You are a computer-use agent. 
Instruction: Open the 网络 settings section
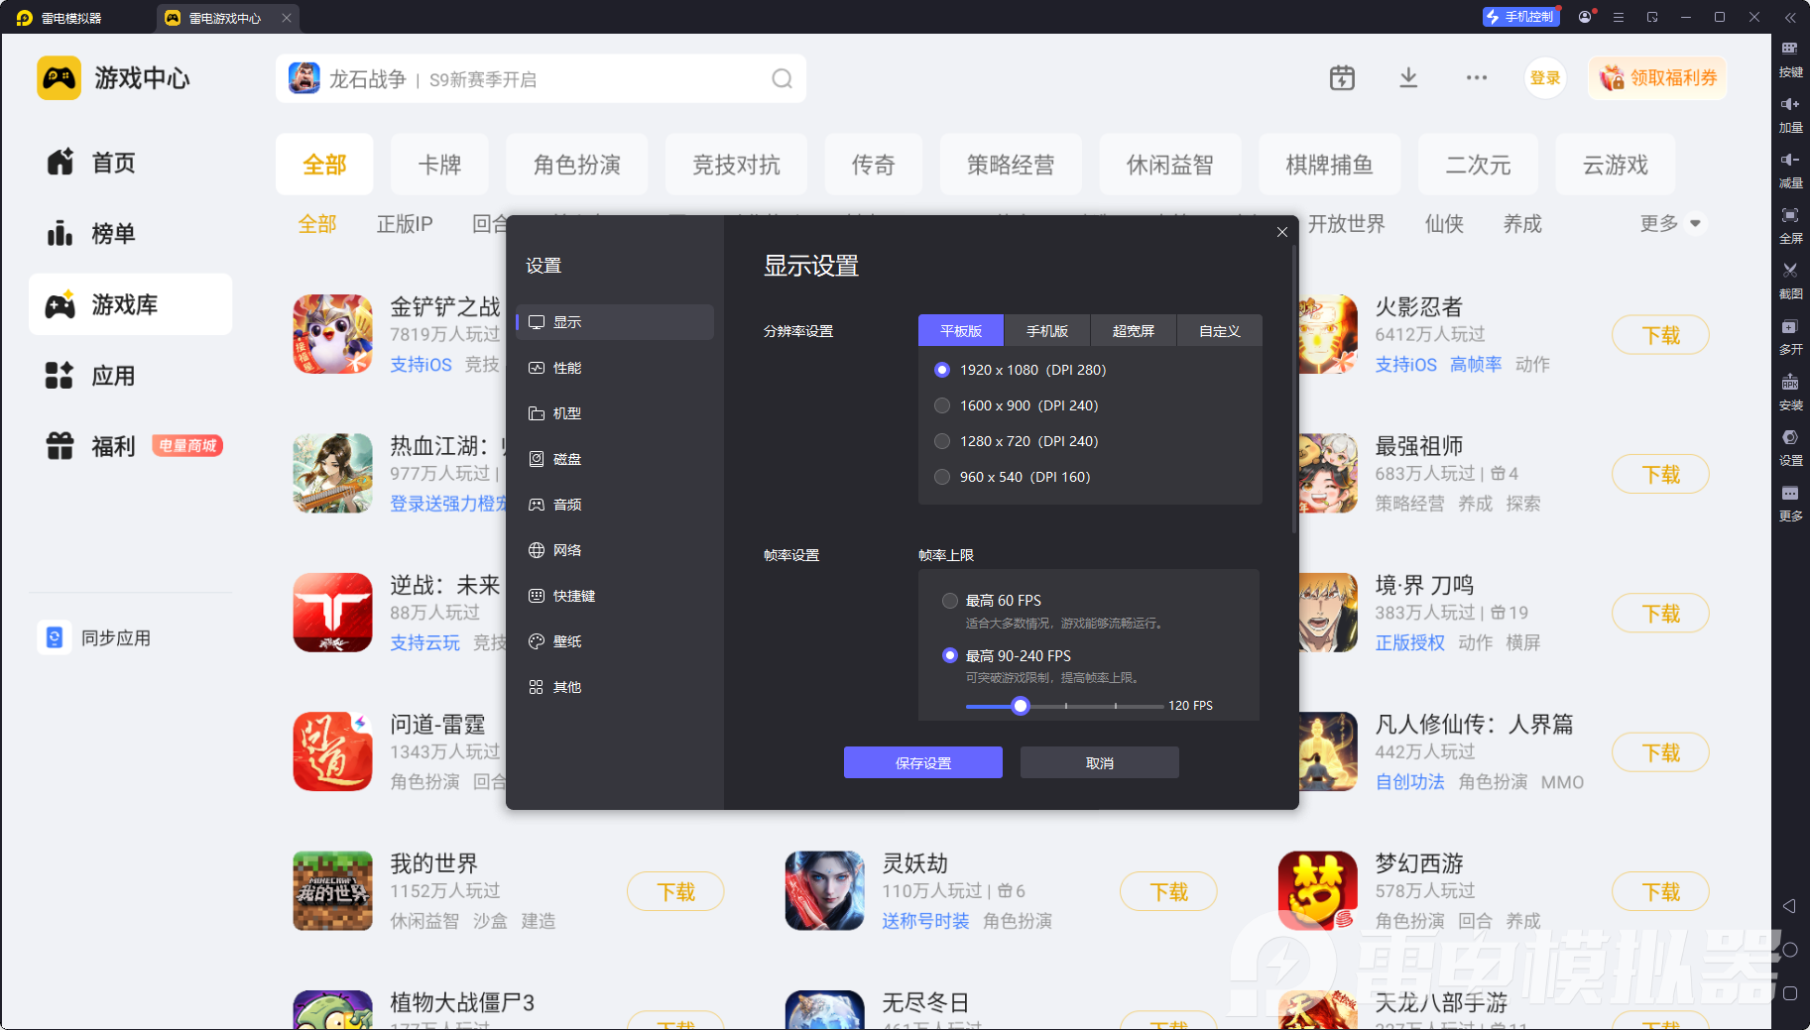click(615, 550)
